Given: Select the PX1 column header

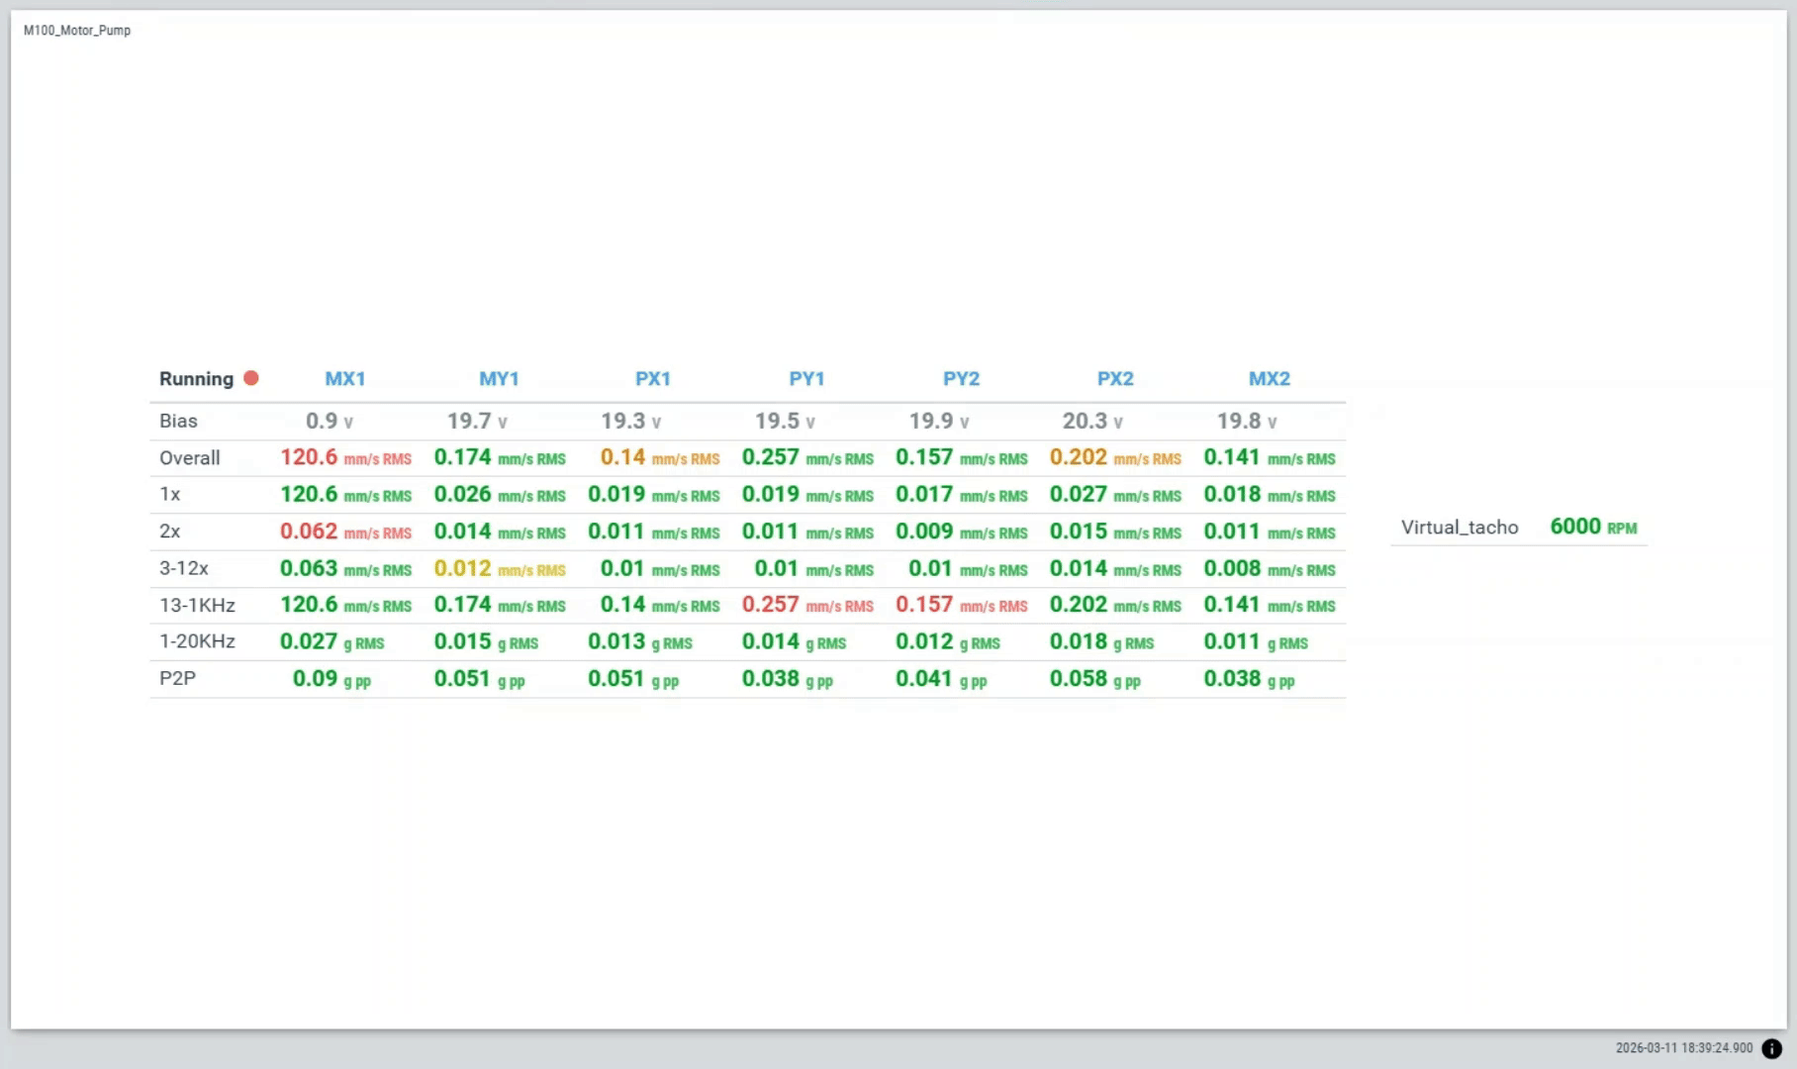Looking at the screenshot, I should [653, 379].
